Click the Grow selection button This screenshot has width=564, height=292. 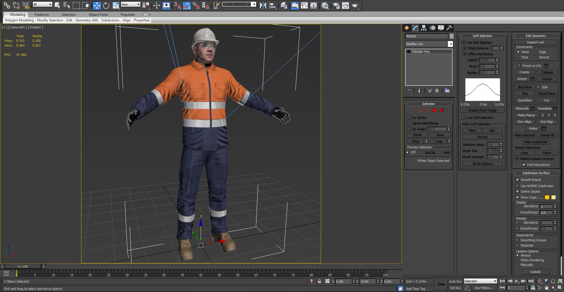pos(440,135)
